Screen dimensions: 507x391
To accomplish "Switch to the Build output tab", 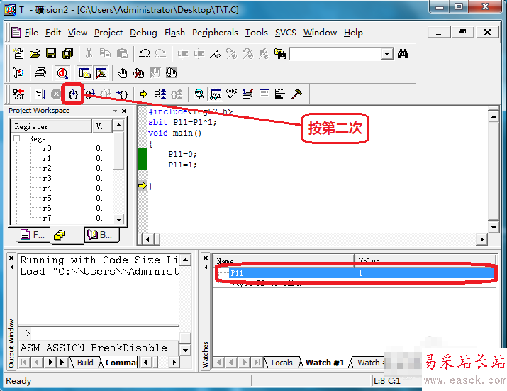I will coord(84,363).
